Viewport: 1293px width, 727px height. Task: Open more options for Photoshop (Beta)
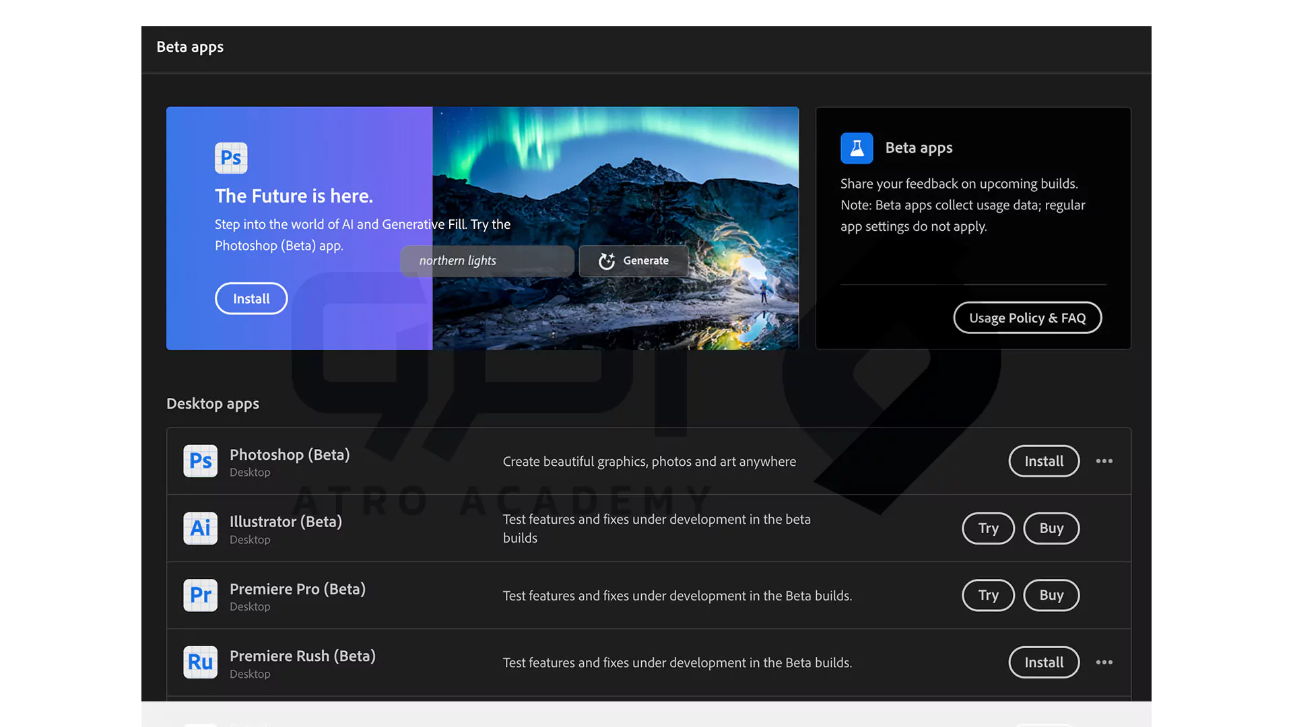pos(1104,461)
